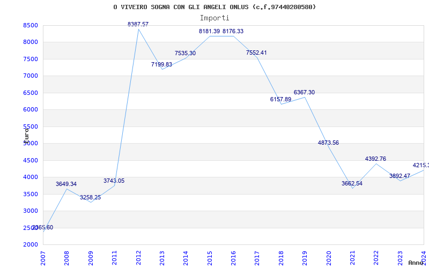Click y-axis tick label 6500
429x268 pixels.
pyautogui.click(x=31, y=93)
